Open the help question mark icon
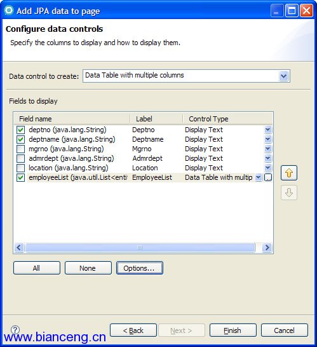The width and height of the screenshot is (317, 347). tap(15, 330)
